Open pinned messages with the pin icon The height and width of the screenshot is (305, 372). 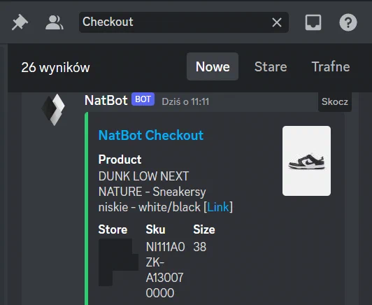coord(20,22)
